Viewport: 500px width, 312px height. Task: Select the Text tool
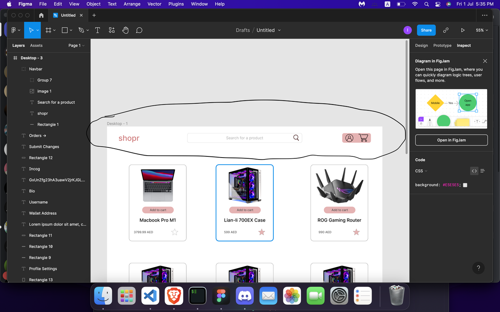pyautogui.click(x=97, y=30)
